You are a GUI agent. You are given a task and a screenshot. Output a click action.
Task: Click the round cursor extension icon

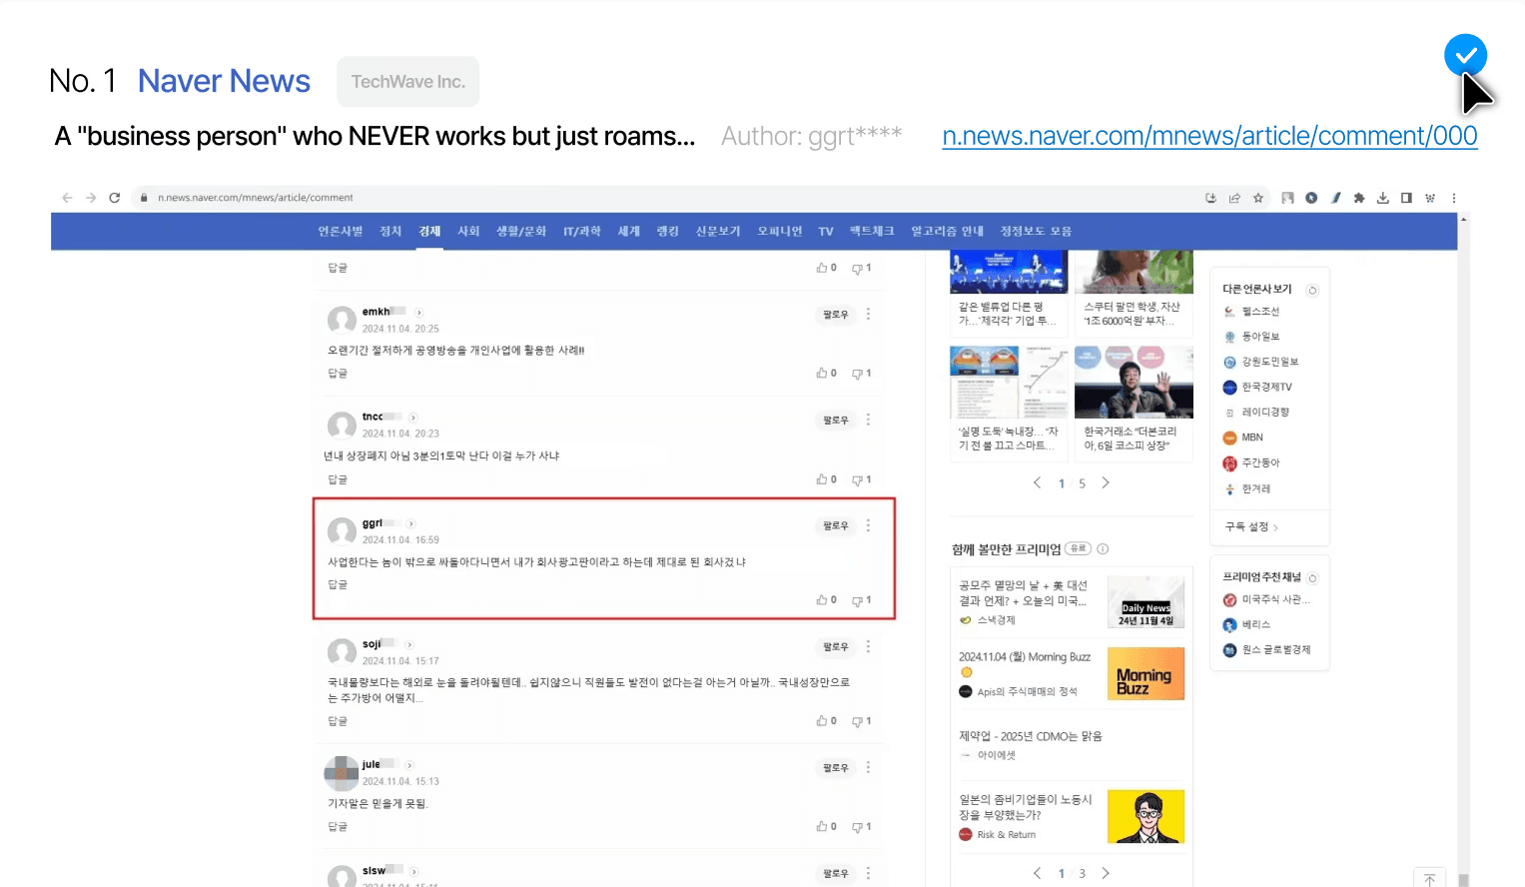click(1311, 198)
